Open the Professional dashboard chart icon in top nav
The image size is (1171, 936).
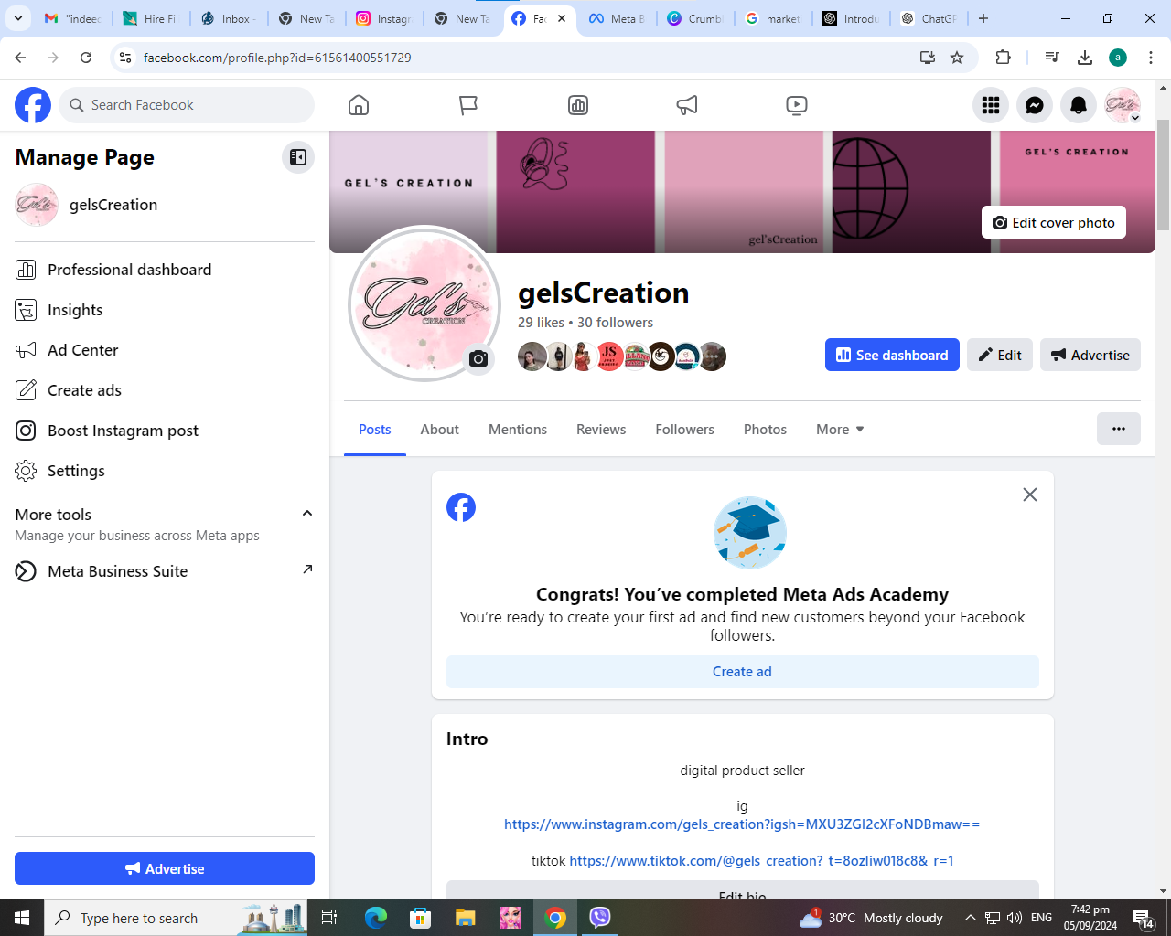pyautogui.click(x=578, y=105)
